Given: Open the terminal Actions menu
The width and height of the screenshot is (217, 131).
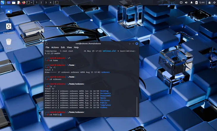Looking at the screenshot, I should pos(55,47).
